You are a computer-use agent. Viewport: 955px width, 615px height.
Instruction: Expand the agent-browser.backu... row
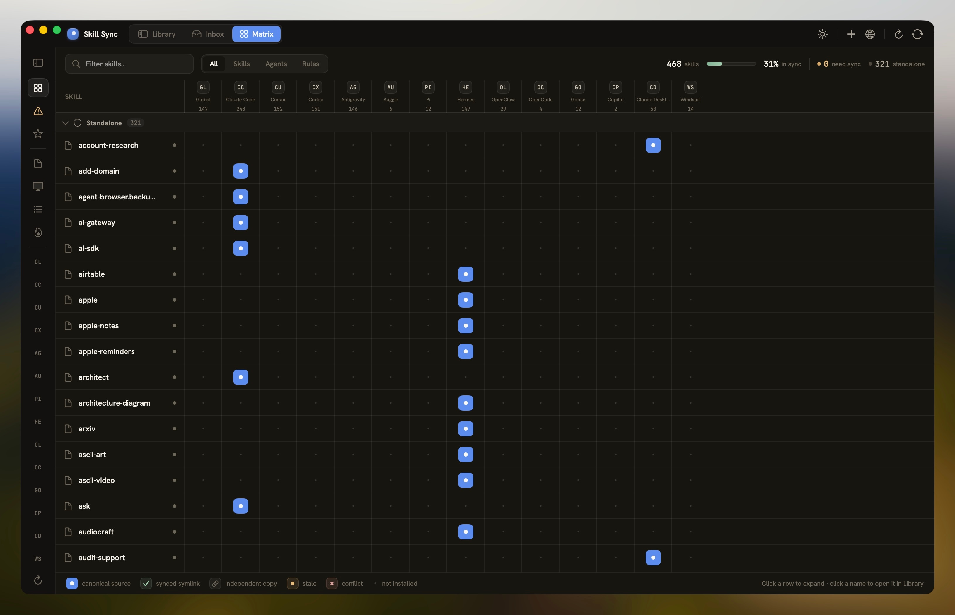pyautogui.click(x=494, y=197)
